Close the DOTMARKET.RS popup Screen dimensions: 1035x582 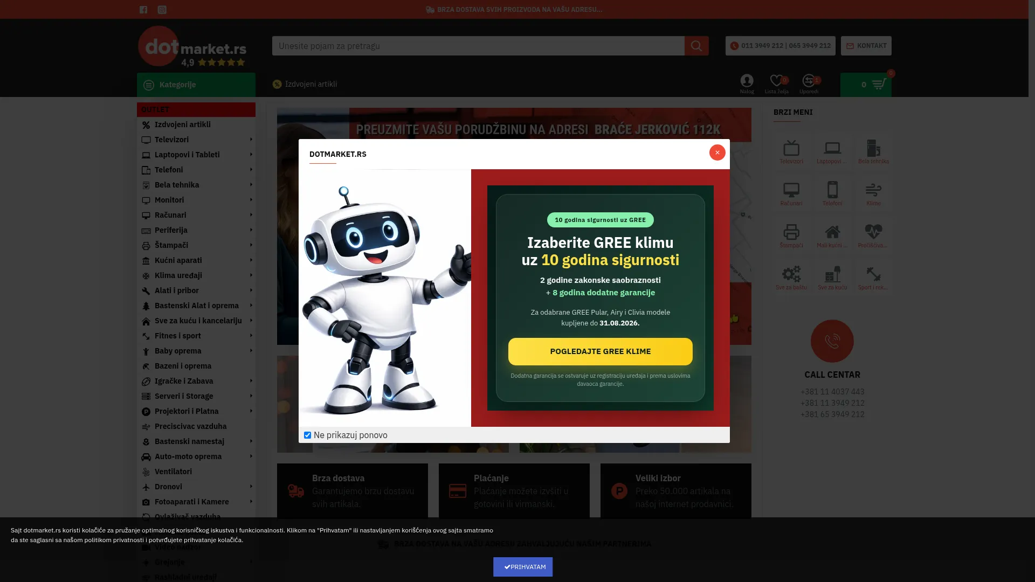coord(717,153)
